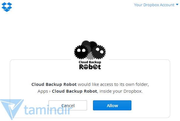
Task: Click the tamindir triangle watermark icon
Action: [12, 109]
